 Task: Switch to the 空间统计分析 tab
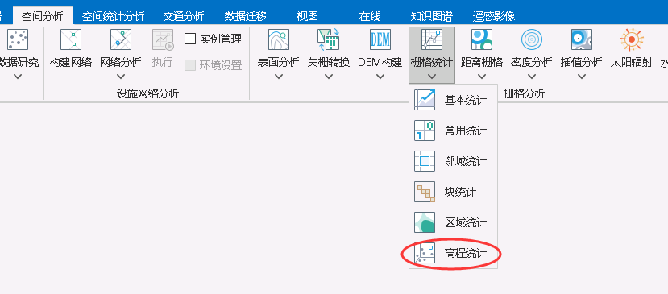click(114, 16)
